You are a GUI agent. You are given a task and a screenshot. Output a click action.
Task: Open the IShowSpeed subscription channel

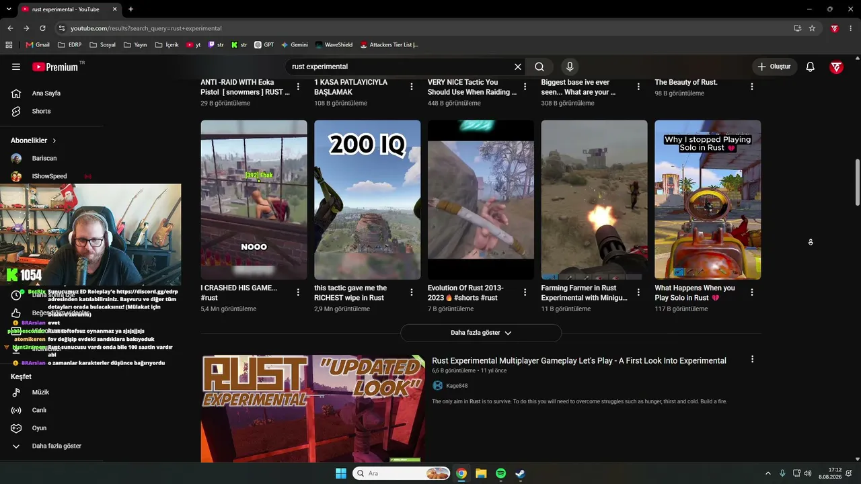49,176
